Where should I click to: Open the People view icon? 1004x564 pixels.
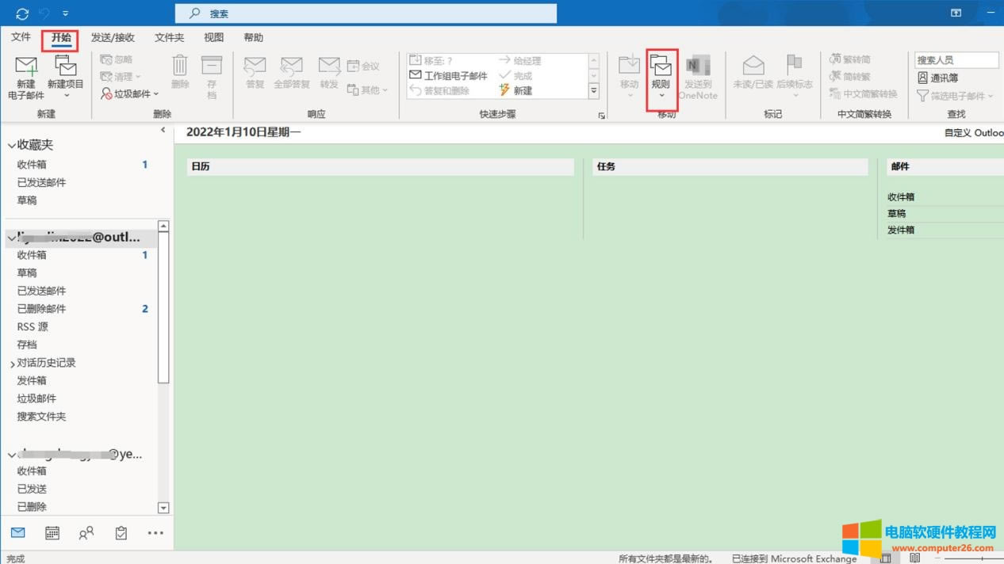pyautogui.click(x=86, y=532)
